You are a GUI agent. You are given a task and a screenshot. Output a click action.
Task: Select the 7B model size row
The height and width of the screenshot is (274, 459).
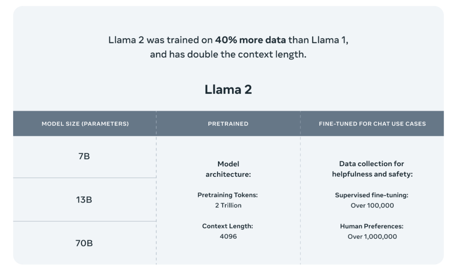[x=84, y=156]
